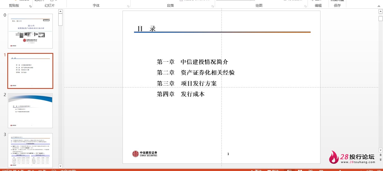Open the 剪贴板 (Clipboard) pane launcher

point(30,6)
